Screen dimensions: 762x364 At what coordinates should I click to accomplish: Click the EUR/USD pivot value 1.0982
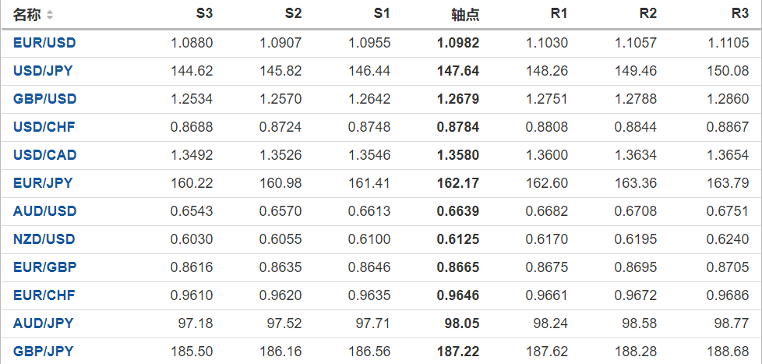tap(459, 43)
